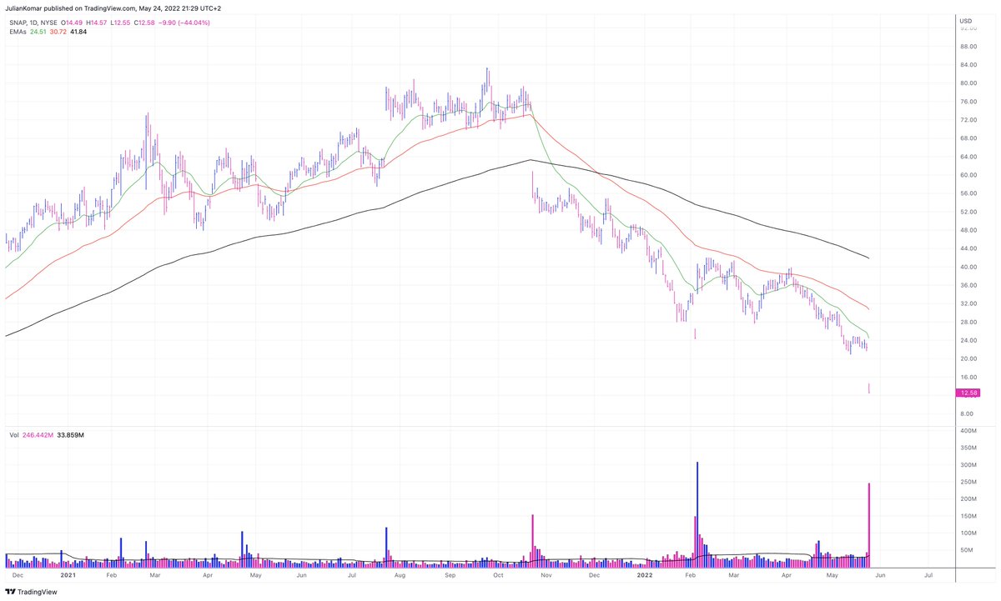Click the 32.00 price axis label
The height and width of the screenshot is (601, 1001).
point(968,303)
